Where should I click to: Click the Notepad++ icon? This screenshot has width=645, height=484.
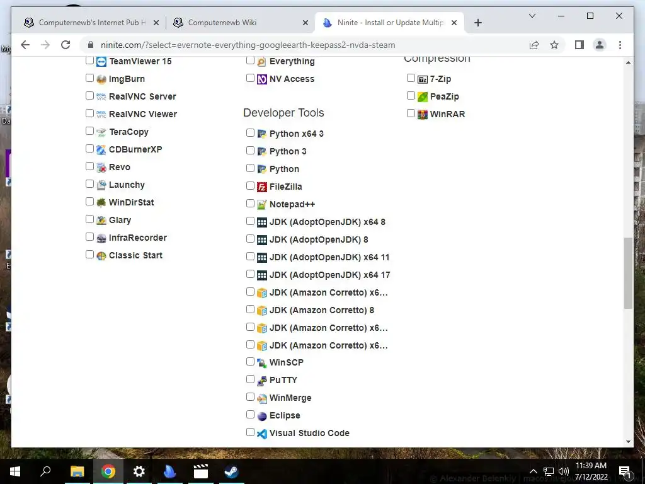(x=261, y=205)
